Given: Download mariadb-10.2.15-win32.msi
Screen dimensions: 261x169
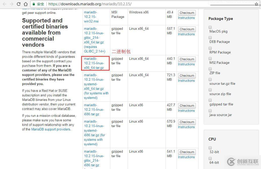Looking at the screenshot, I should [91, 17].
